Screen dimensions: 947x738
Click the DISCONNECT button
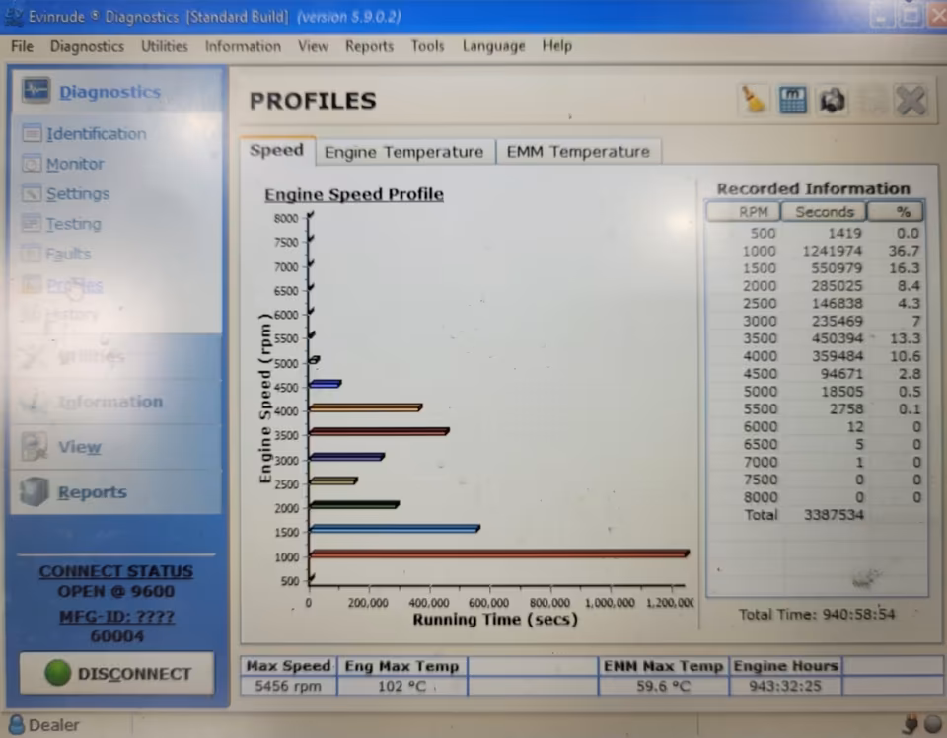click(x=116, y=673)
